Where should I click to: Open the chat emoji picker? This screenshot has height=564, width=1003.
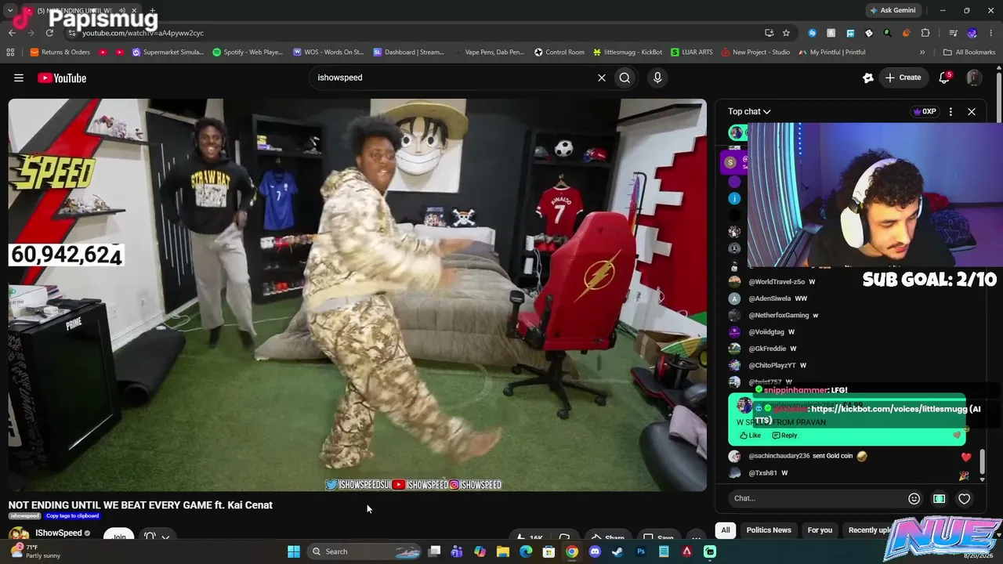914,498
